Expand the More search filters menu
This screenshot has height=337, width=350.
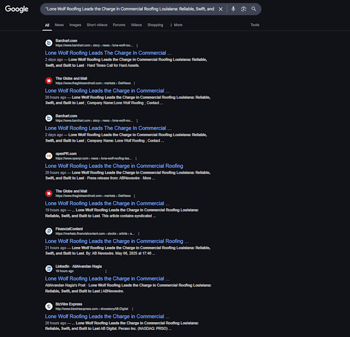[177, 25]
